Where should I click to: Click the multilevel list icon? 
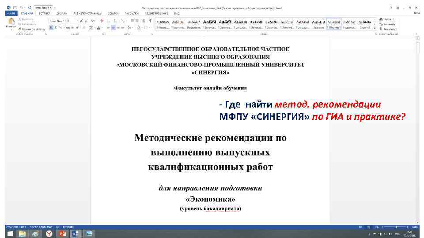click(123, 21)
